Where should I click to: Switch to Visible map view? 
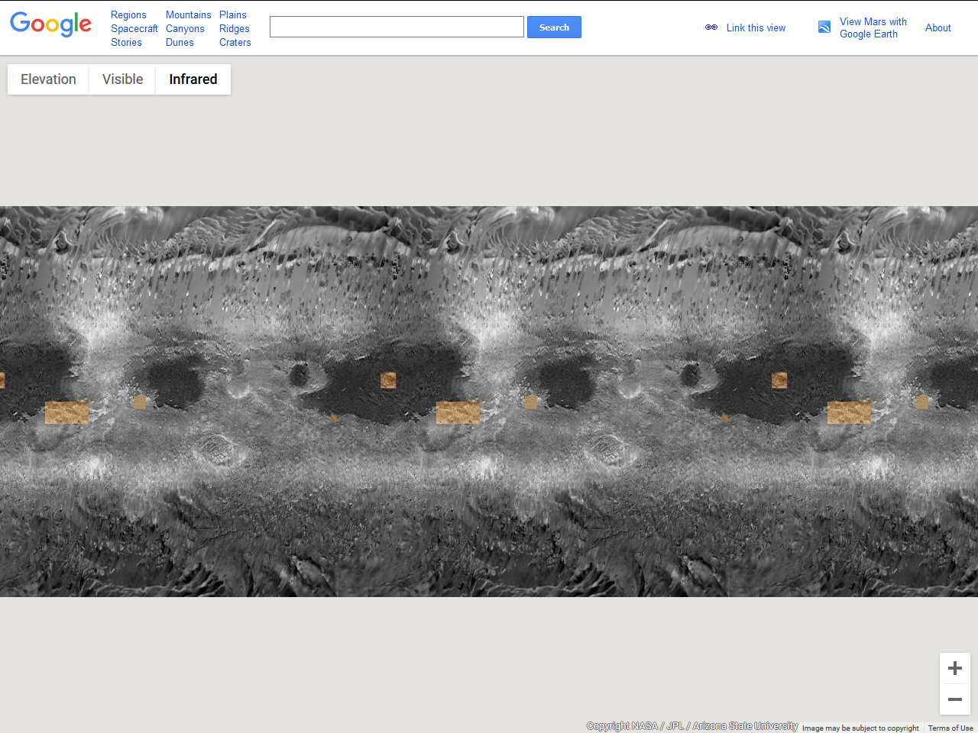[x=122, y=79]
